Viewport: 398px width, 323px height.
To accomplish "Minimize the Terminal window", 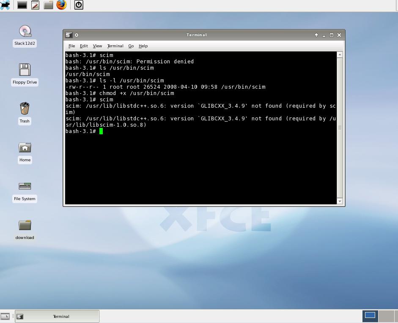I will tap(324, 35).
